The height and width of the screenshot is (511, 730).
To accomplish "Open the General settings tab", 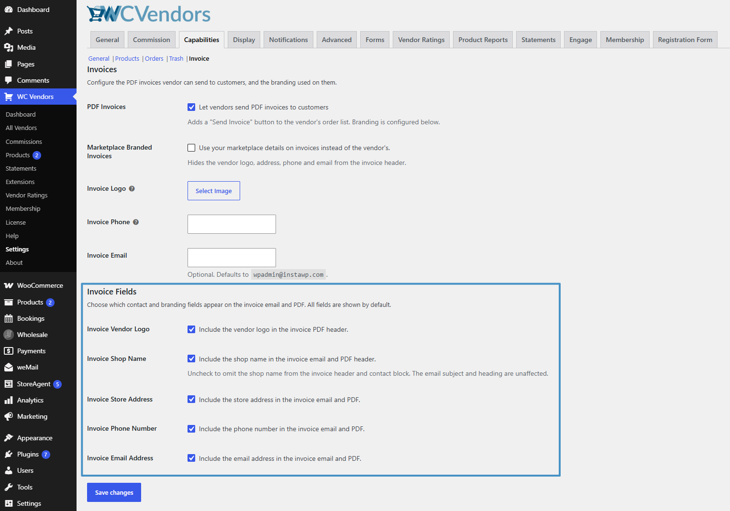I will 107,40.
